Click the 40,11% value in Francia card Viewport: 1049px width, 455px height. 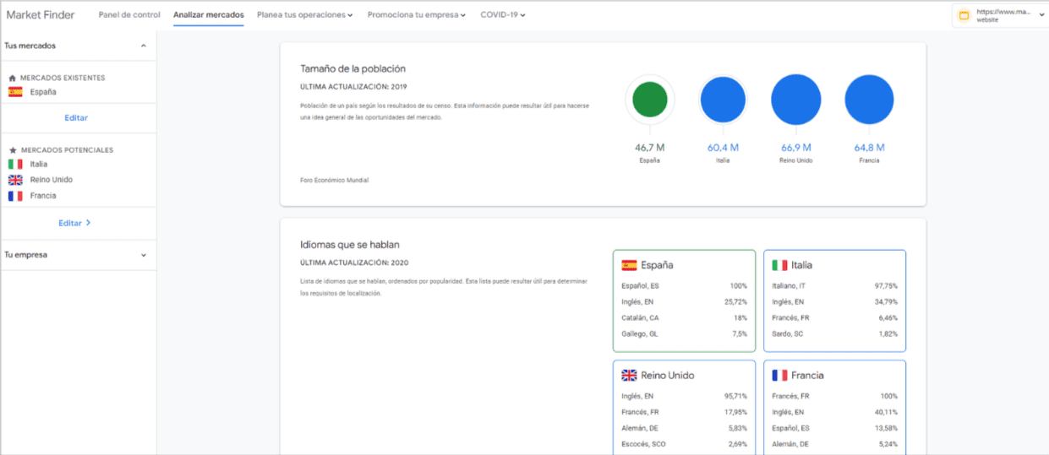pyautogui.click(x=887, y=412)
